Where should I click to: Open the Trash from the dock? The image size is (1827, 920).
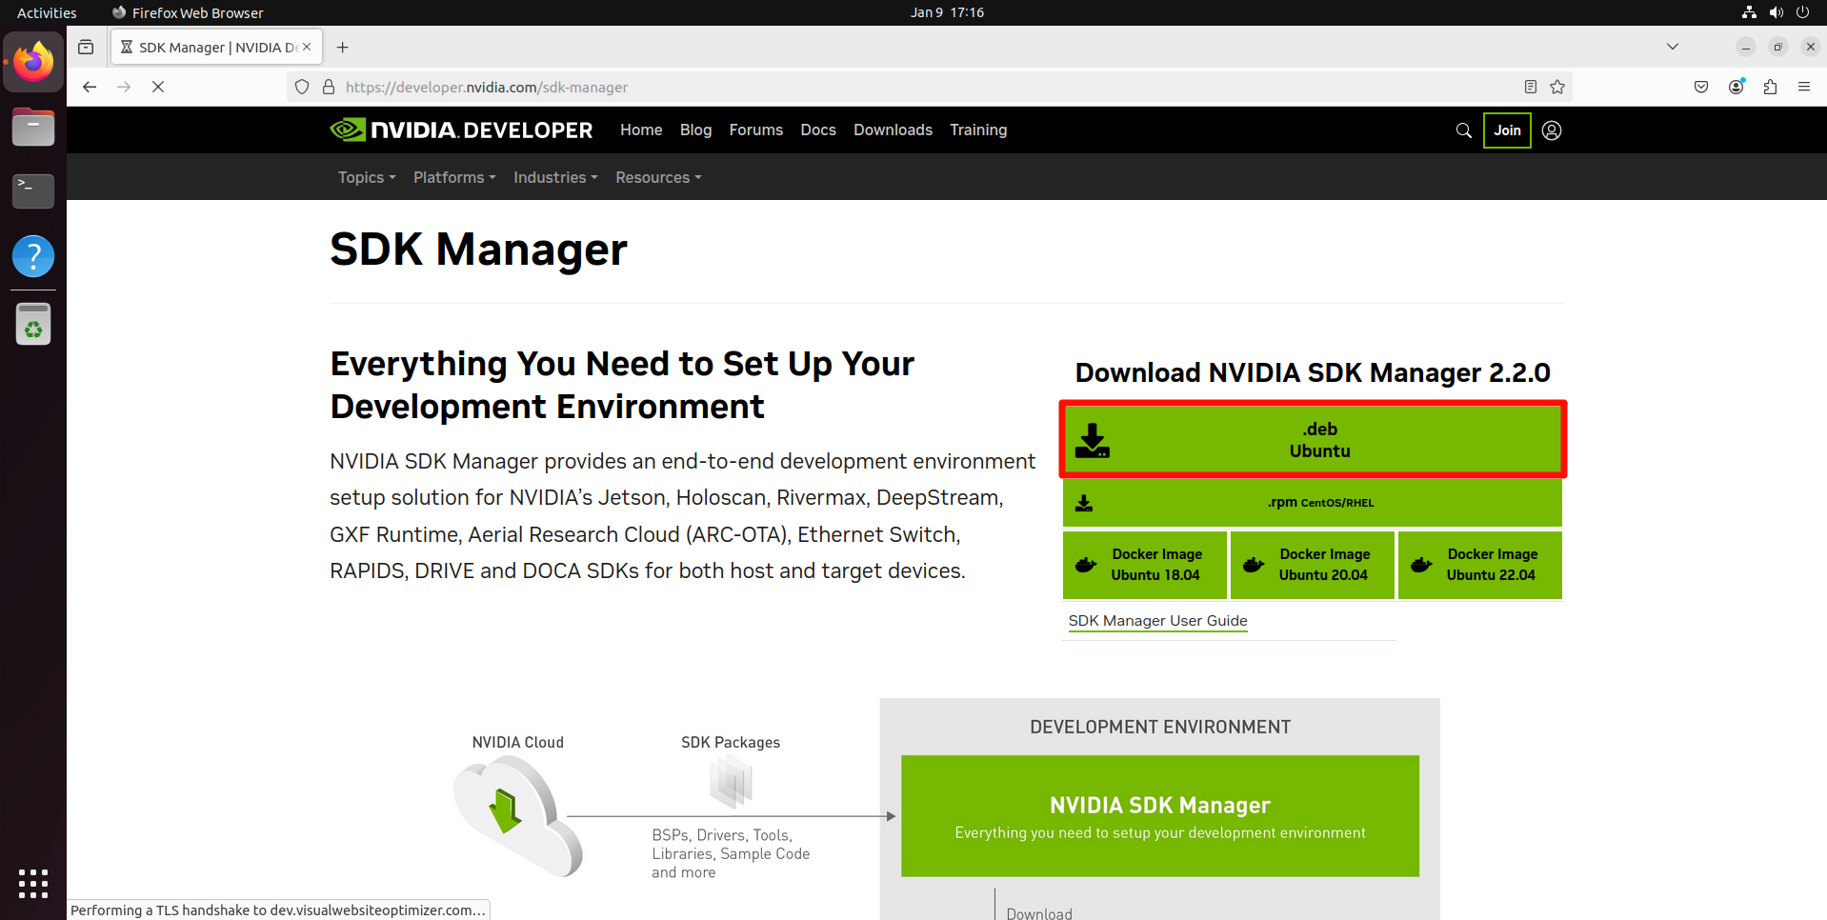pos(33,324)
